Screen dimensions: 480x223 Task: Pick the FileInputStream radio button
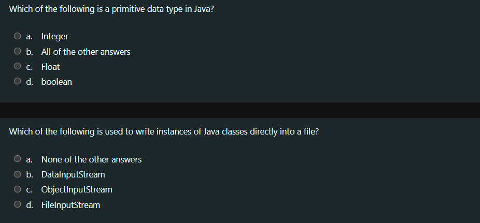point(18,204)
